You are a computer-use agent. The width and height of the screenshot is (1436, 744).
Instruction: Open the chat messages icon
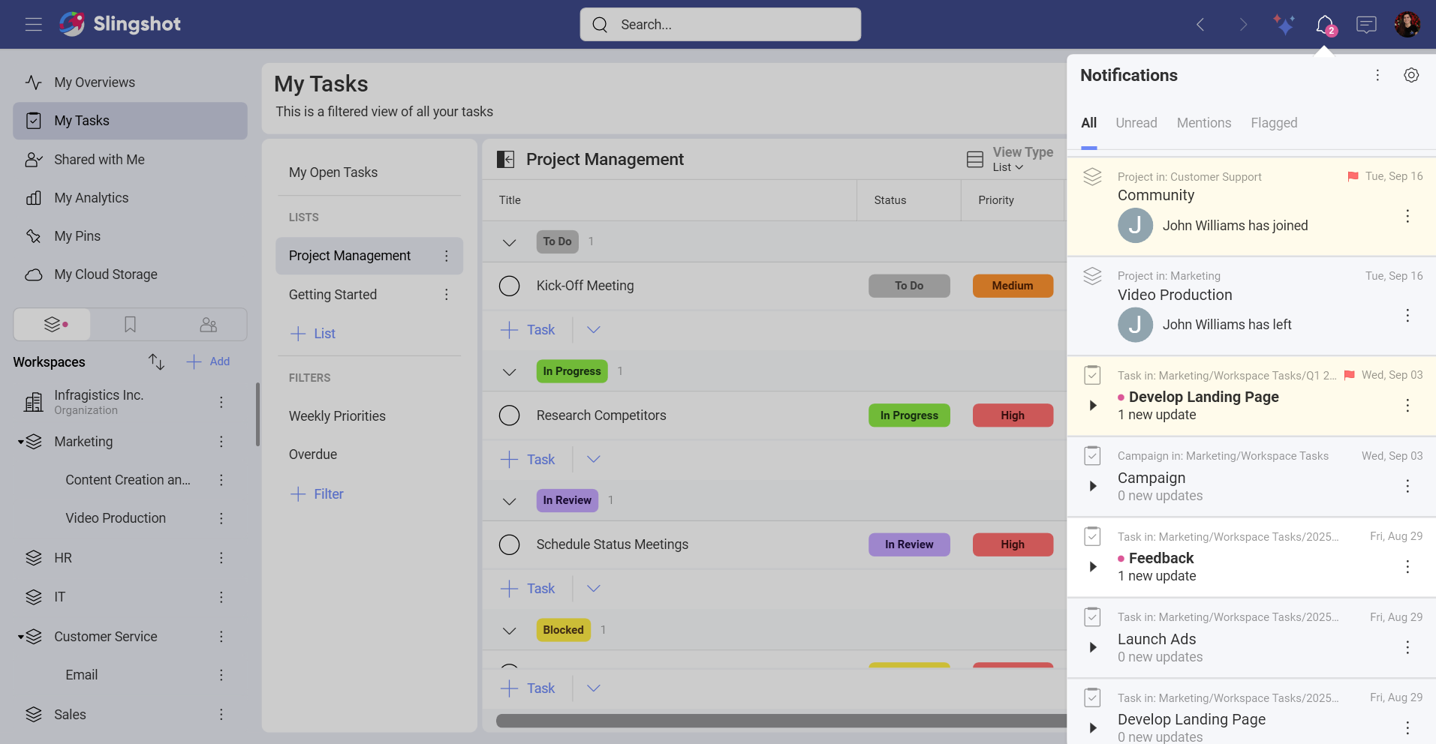tap(1366, 25)
